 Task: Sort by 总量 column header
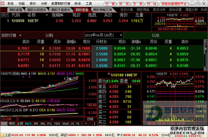(139, 15)
